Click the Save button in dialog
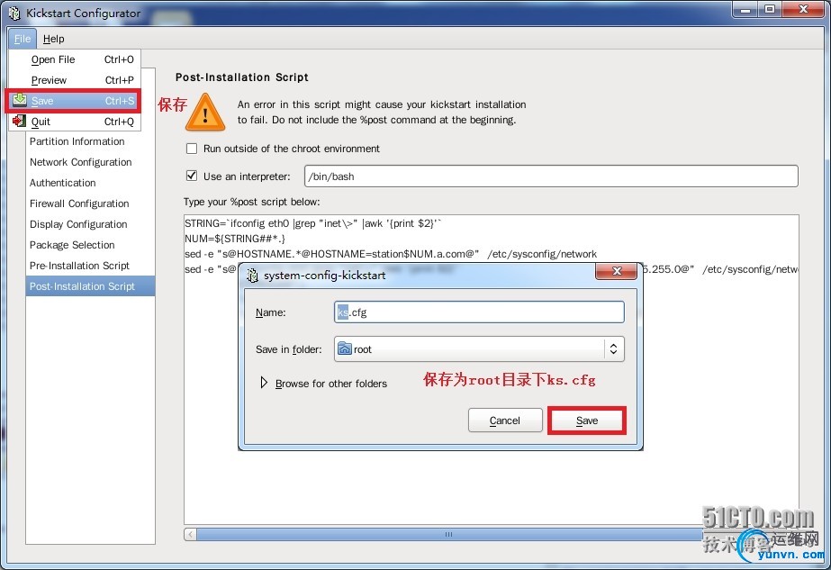Image resolution: width=831 pixels, height=570 pixels. 587,421
